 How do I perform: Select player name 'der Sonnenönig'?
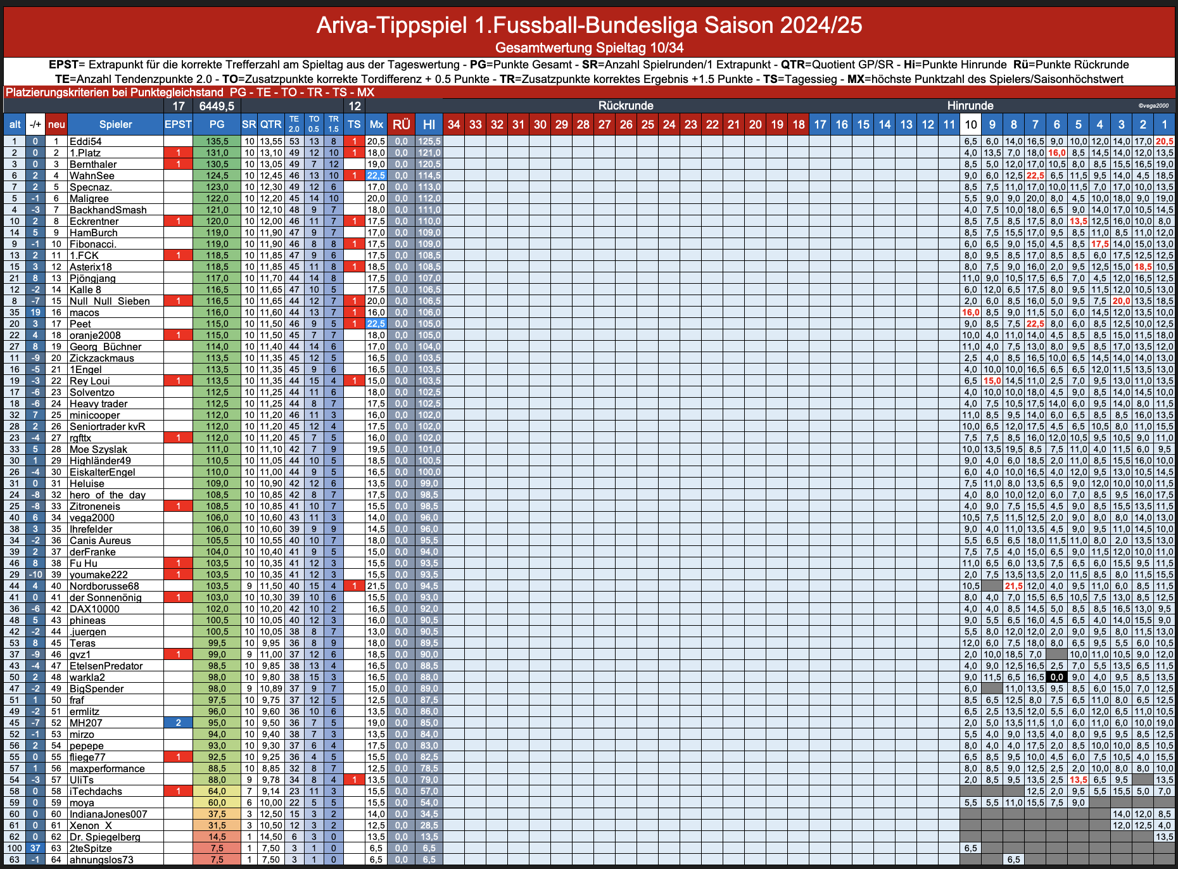tap(105, 597)
